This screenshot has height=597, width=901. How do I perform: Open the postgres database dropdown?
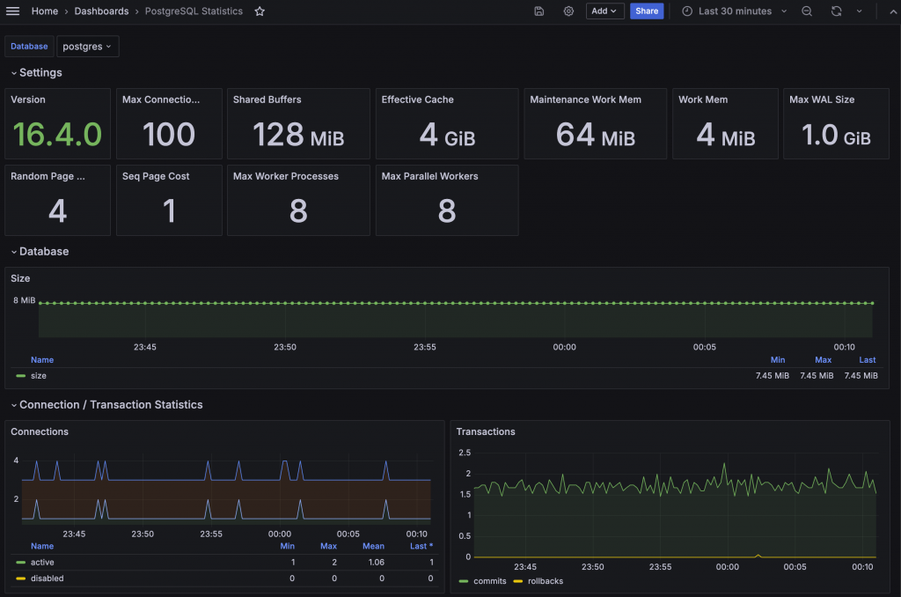tap(87, 47)
